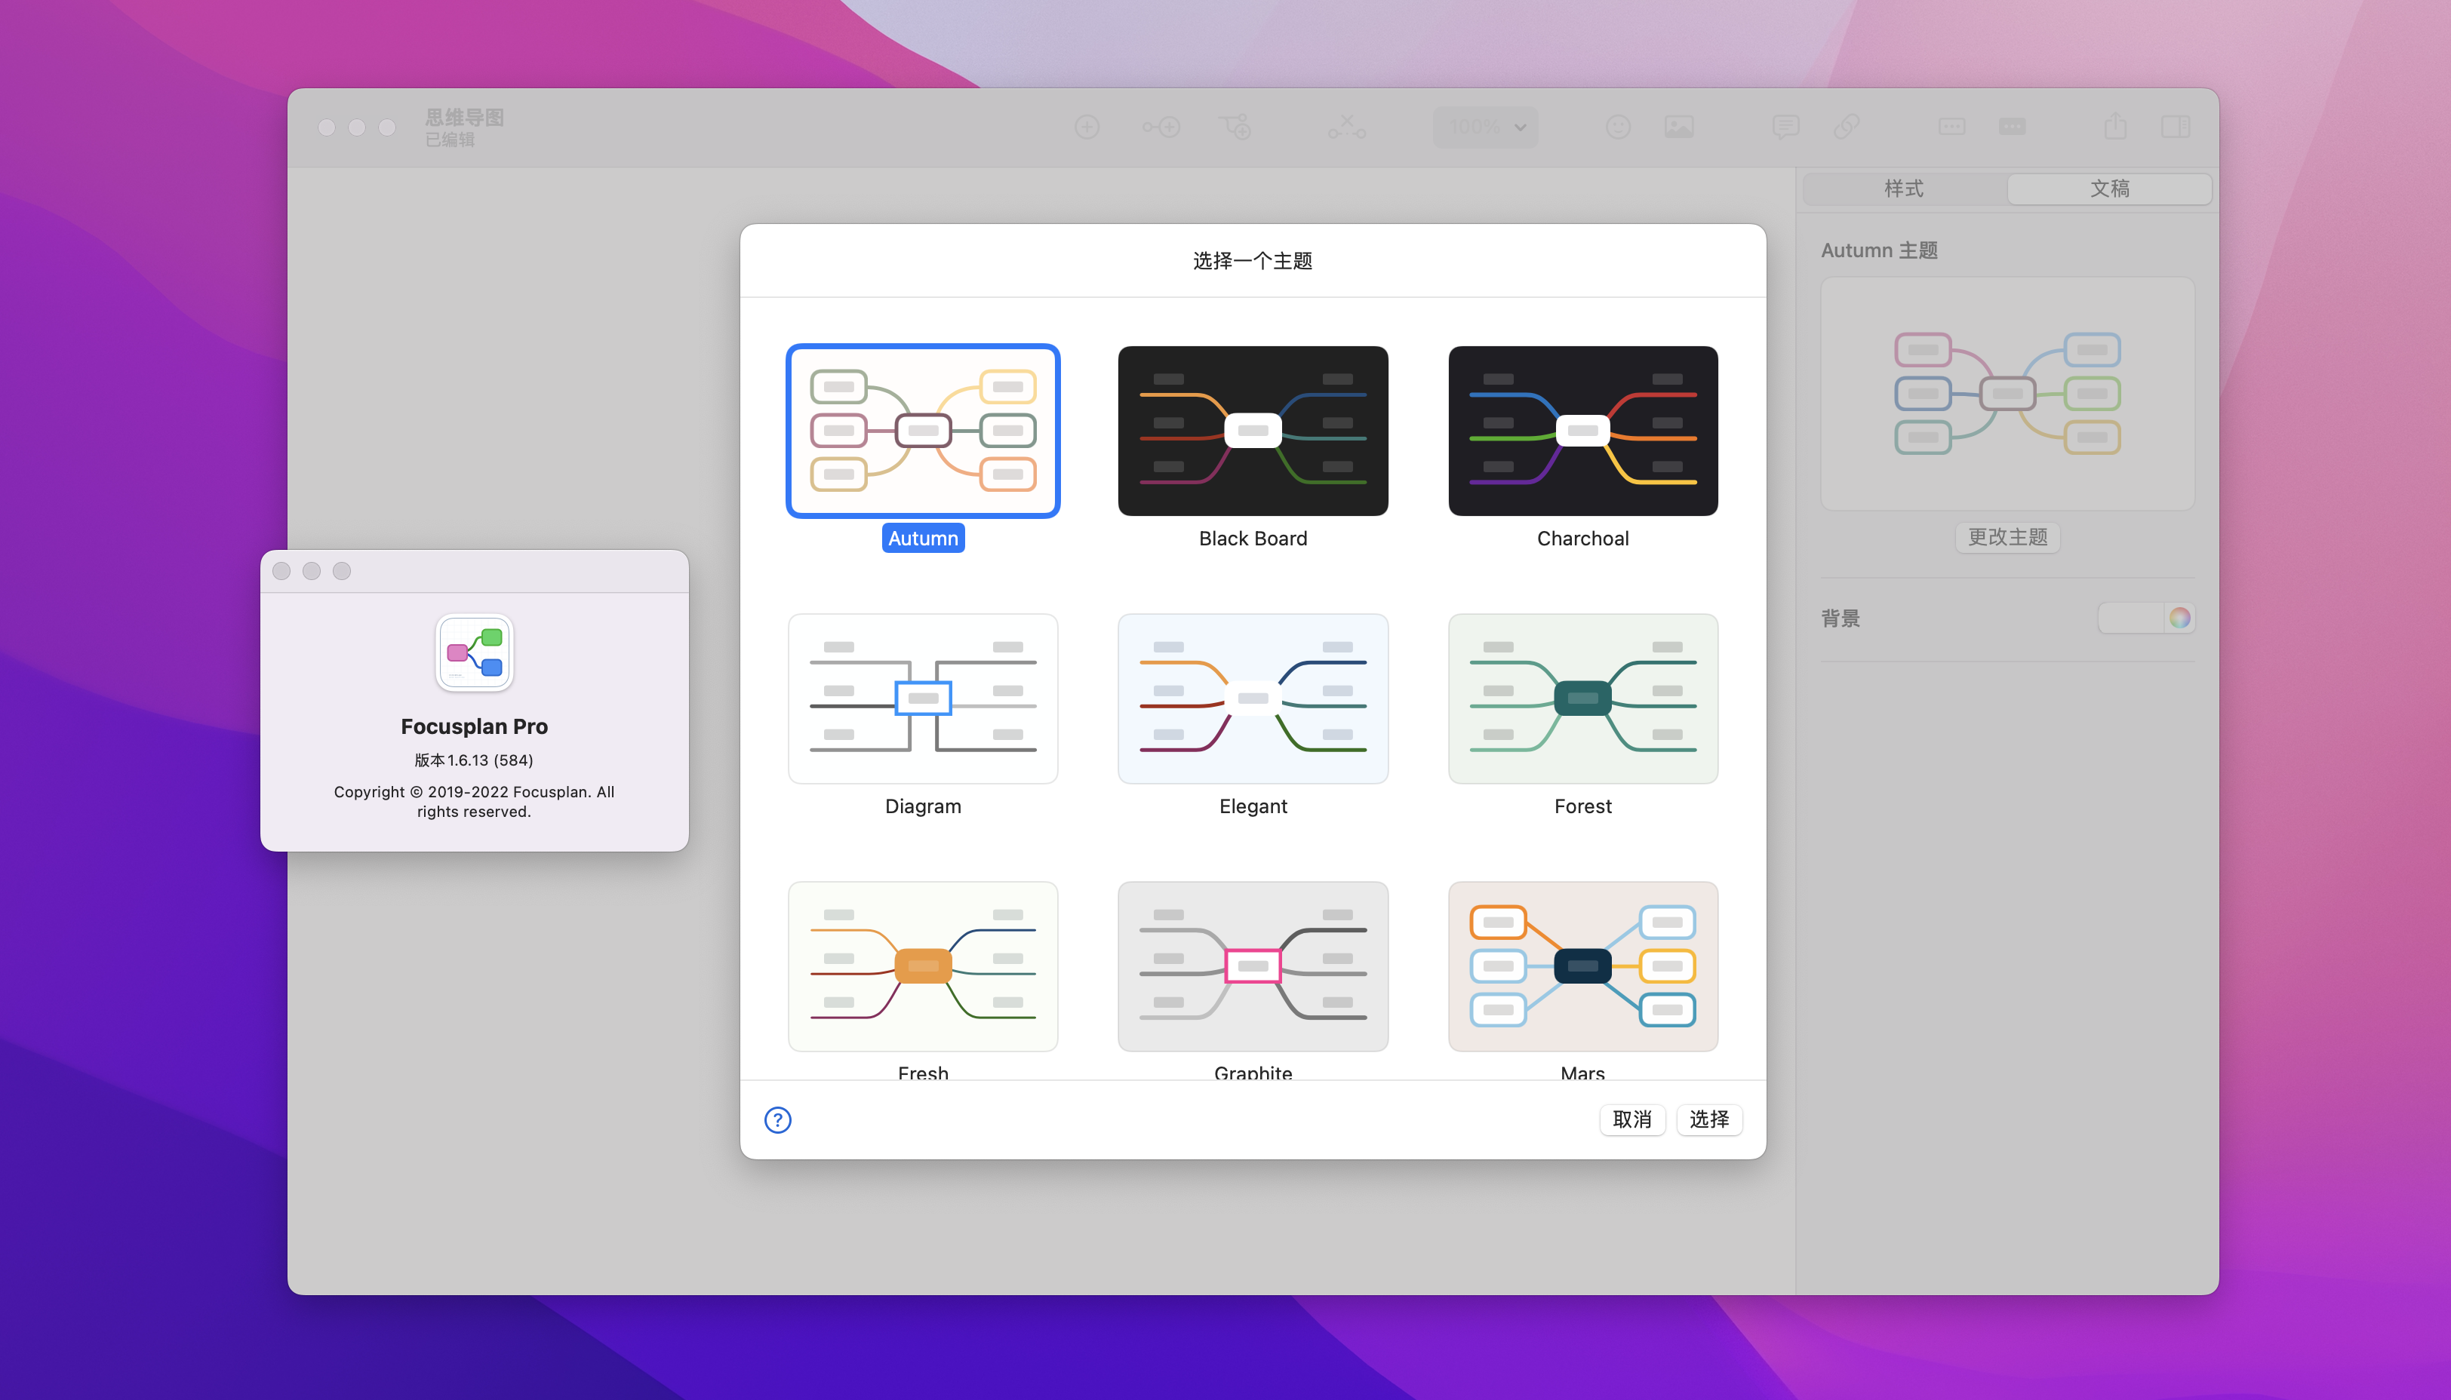Screen dimensions: 2451x1400
Task: Open the background color well
Action: tap(2131, 617)
